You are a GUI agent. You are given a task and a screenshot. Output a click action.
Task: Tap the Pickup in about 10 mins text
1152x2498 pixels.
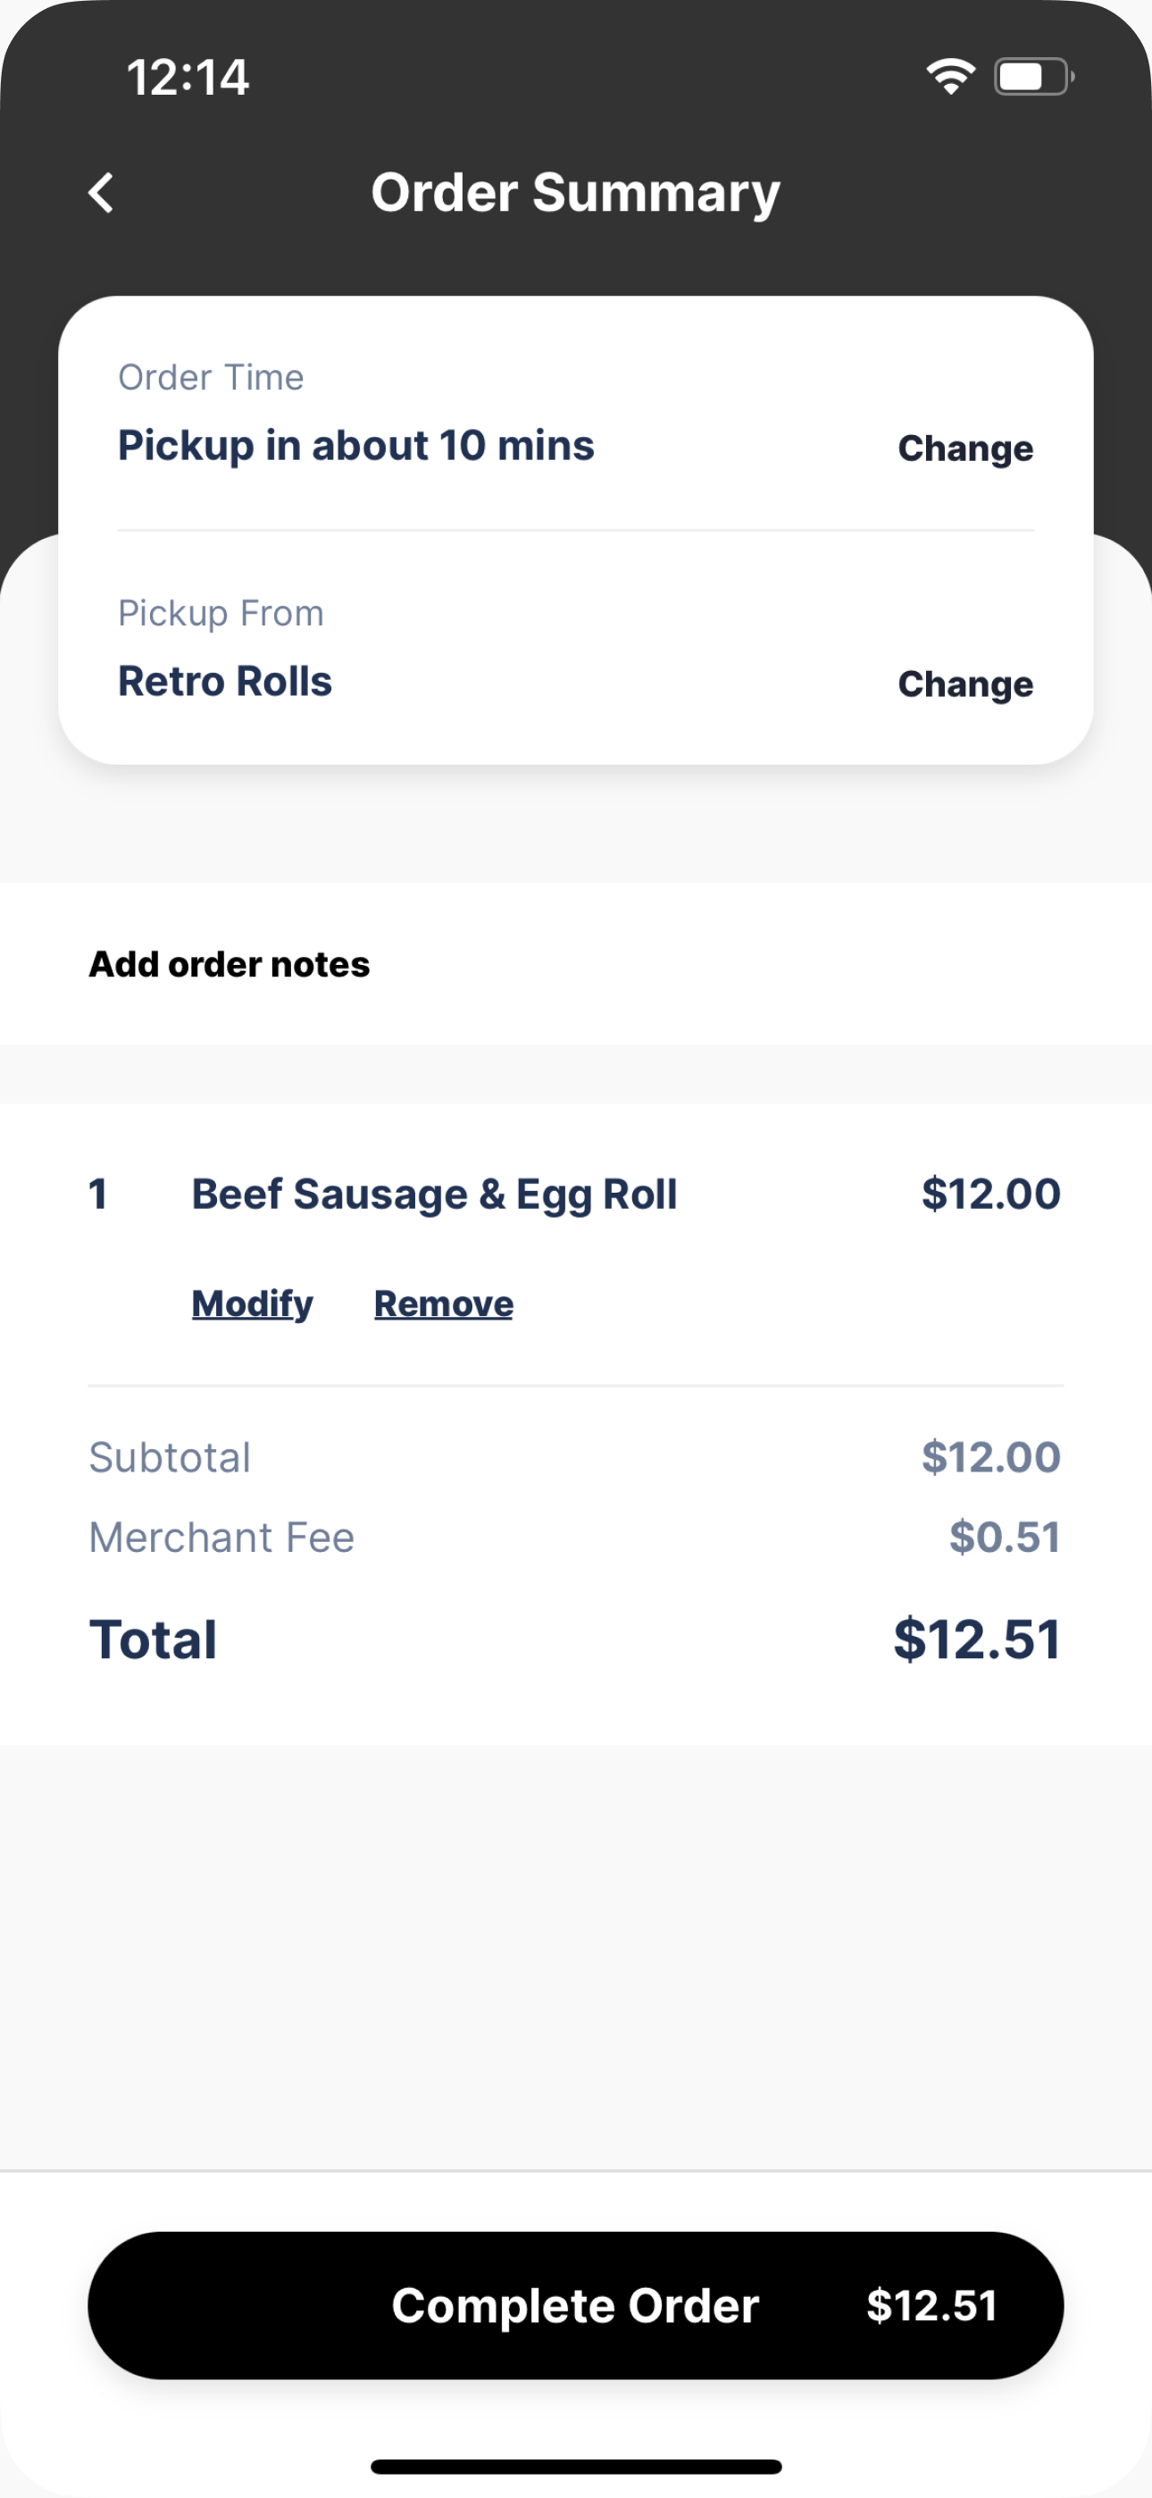(x=356, y=445)
